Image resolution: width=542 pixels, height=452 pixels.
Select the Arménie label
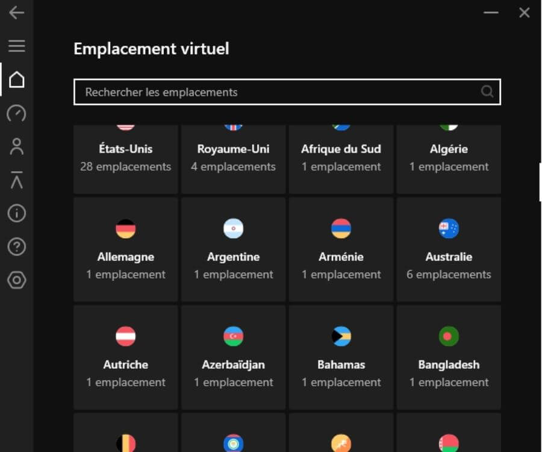(341, 257)
